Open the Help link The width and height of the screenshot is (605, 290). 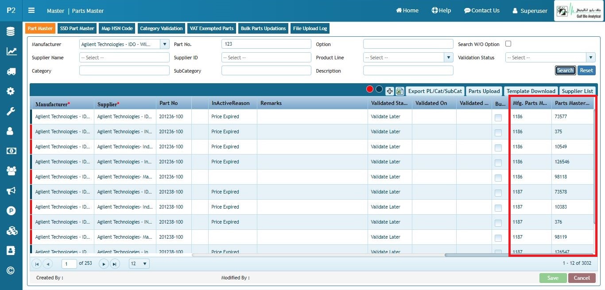click(x=441, y=11)
